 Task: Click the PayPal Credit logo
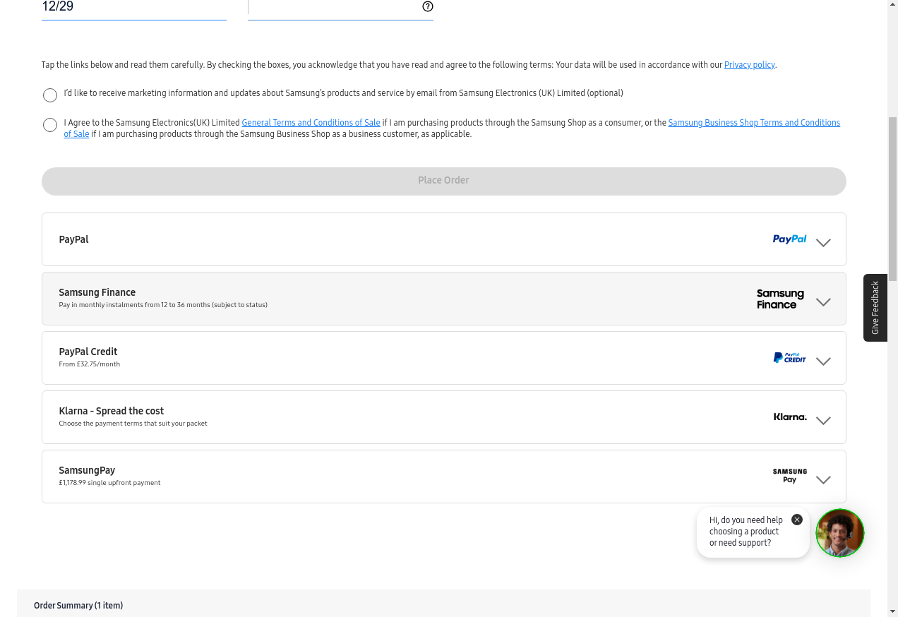tap(789, 358)
